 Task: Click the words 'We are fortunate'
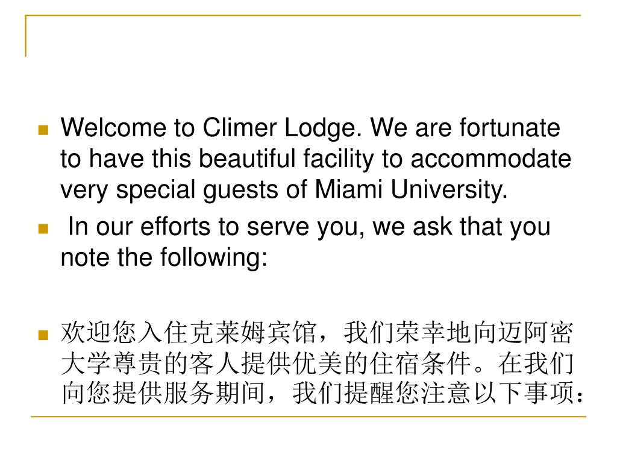click(466, 128)
